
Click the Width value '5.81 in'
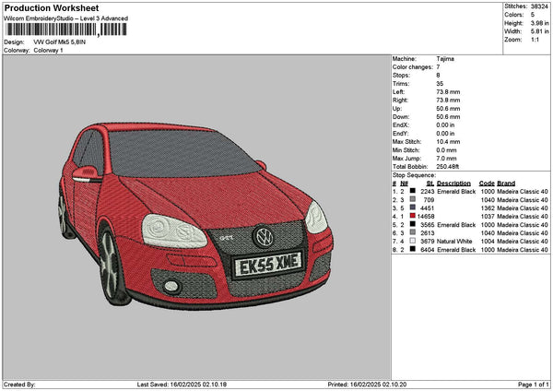click(539, 31)
